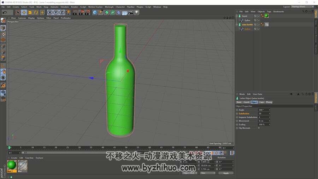
Task: Select the liquid lathe object
Action: click(245, 16)
